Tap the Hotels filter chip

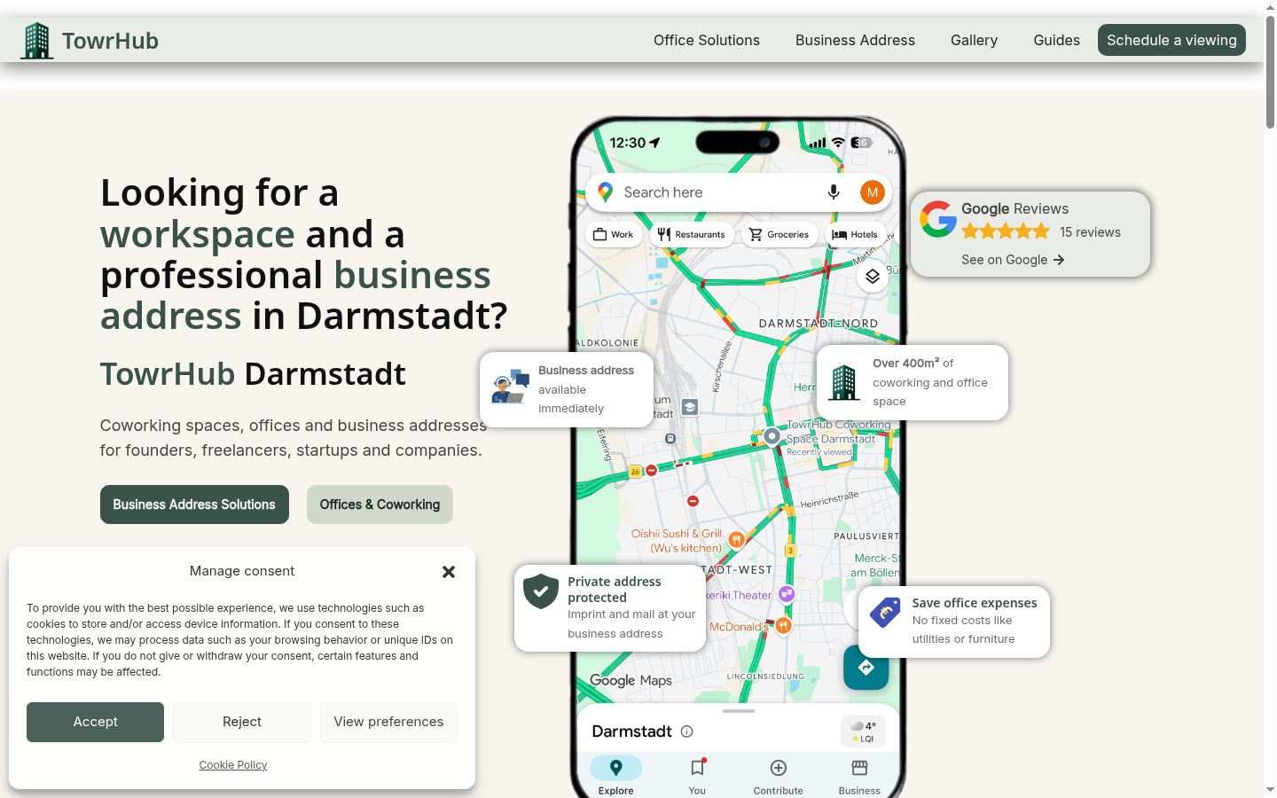pyautogui.click(x=856, y=235)
